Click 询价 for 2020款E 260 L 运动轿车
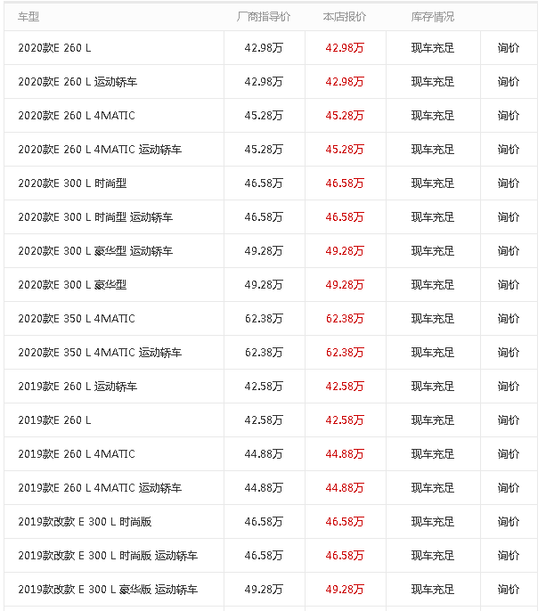Screen dimensions: 546x611 (x=509, y=82)
